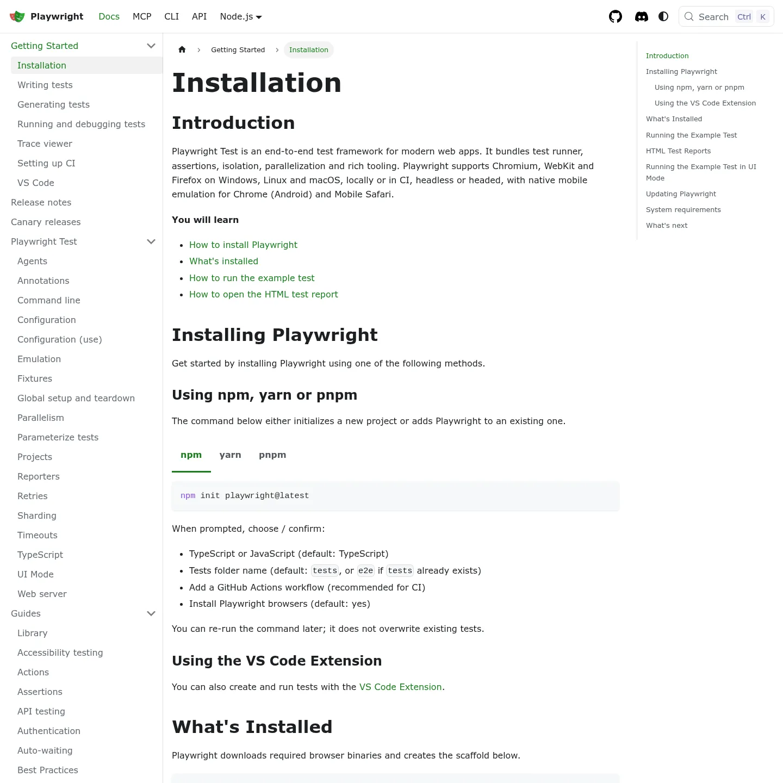Open Writing tests in sidebar
This screenshot has height=783, width=783.
click(x=87, y=85)
